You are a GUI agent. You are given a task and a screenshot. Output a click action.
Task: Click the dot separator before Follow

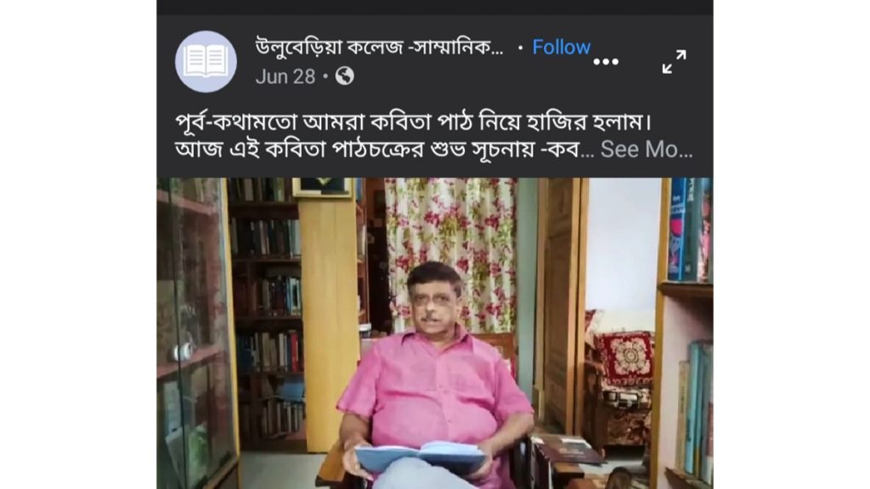tap(520, 48)
